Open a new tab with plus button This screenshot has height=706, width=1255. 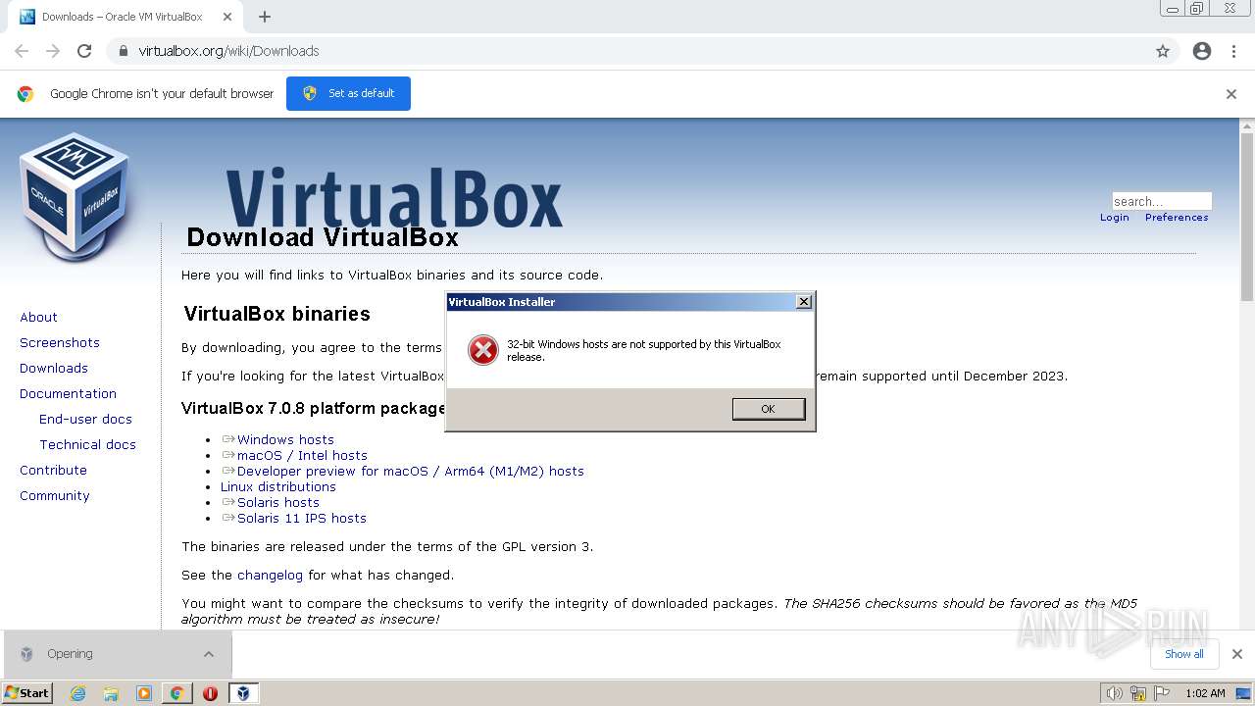tap(265, 17)
